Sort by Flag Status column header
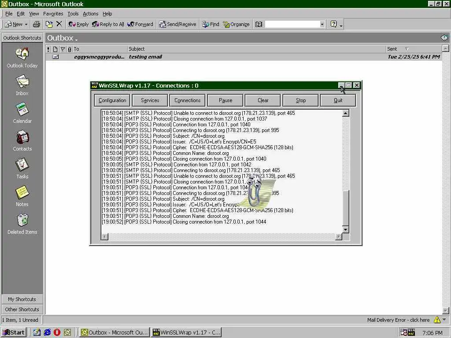The image size is (451, 338). 63,49
